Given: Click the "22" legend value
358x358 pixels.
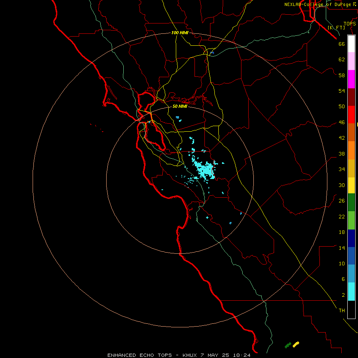Looking at the screenshot, I should tap(342, 216).
